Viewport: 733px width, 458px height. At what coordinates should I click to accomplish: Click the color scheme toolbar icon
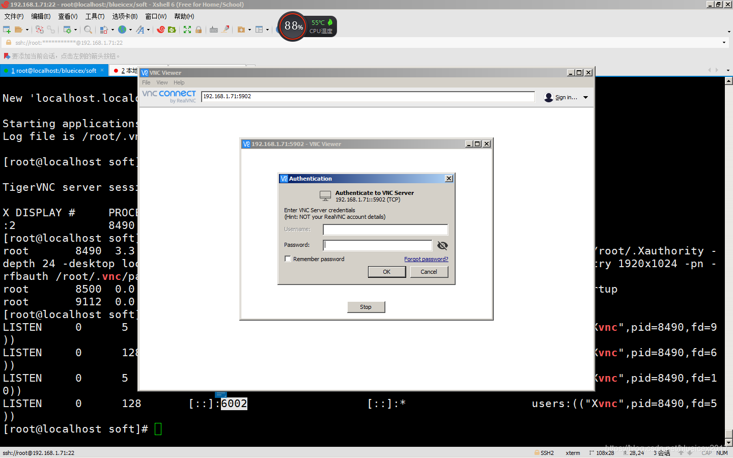[104, 30]
